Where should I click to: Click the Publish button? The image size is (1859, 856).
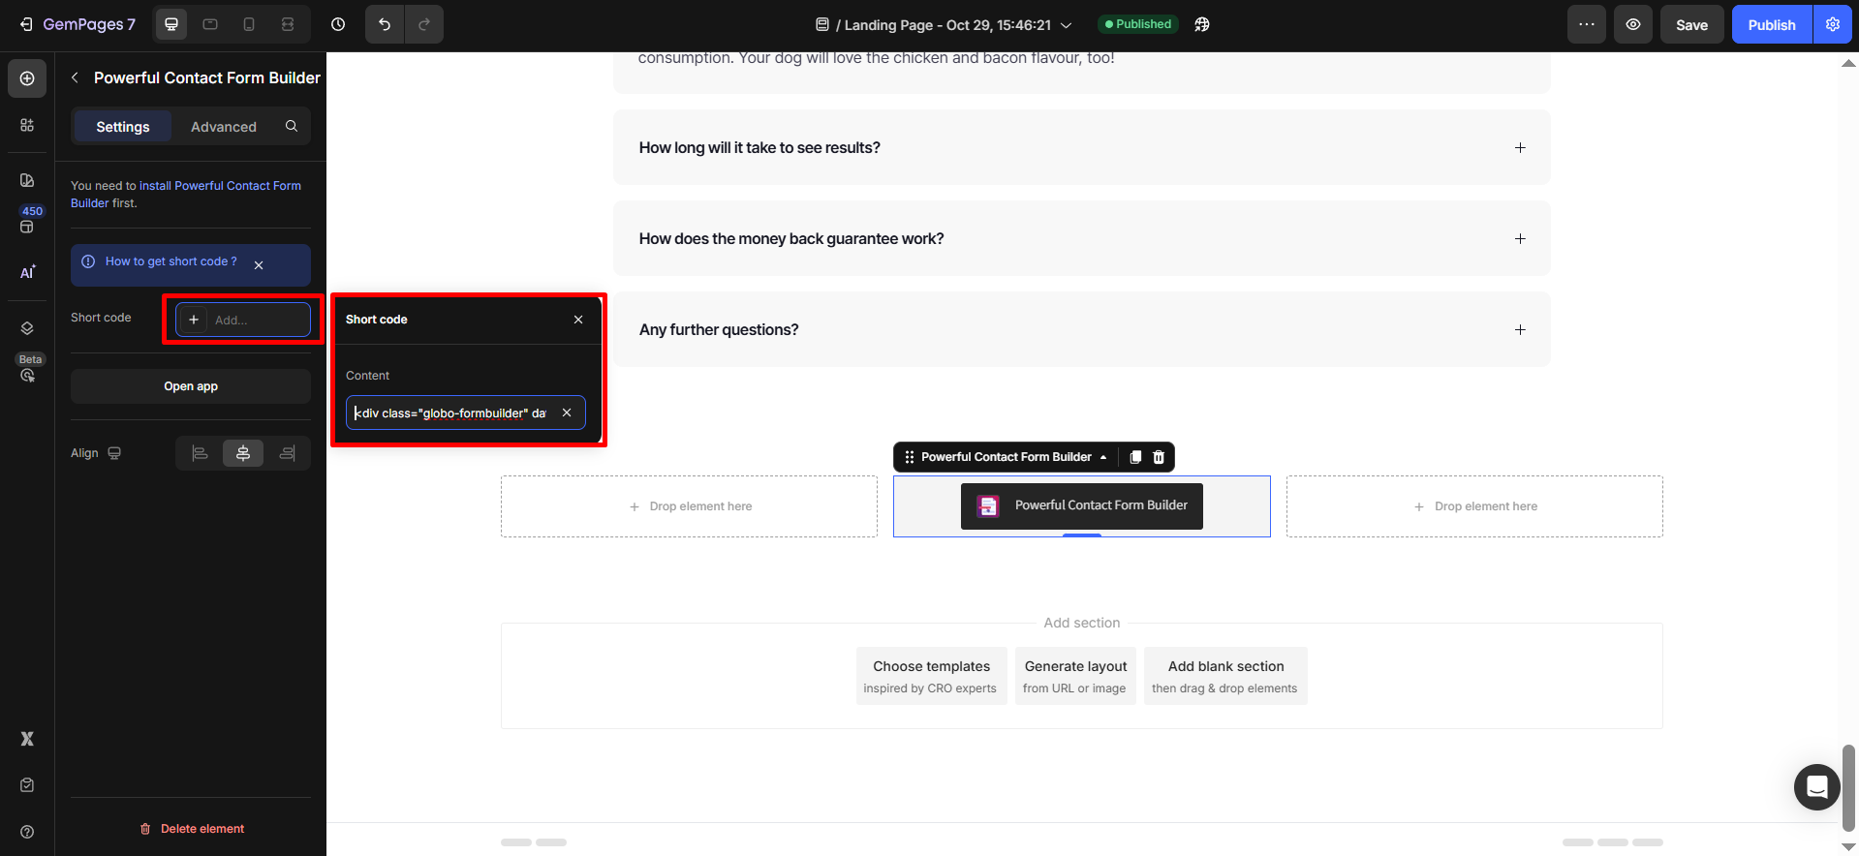[x=1771, y=25]
